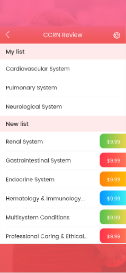Select Pulmonary System from My list

(x=63, y=87)
